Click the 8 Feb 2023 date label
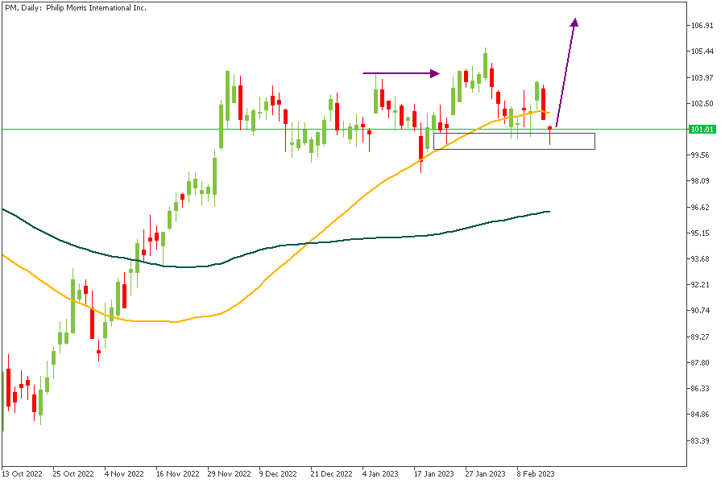Image resolution: width=725 pixels, height=483 pixels. pos(535,474)
